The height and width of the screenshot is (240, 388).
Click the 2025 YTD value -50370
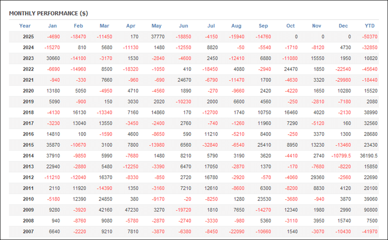click(370, 37)
